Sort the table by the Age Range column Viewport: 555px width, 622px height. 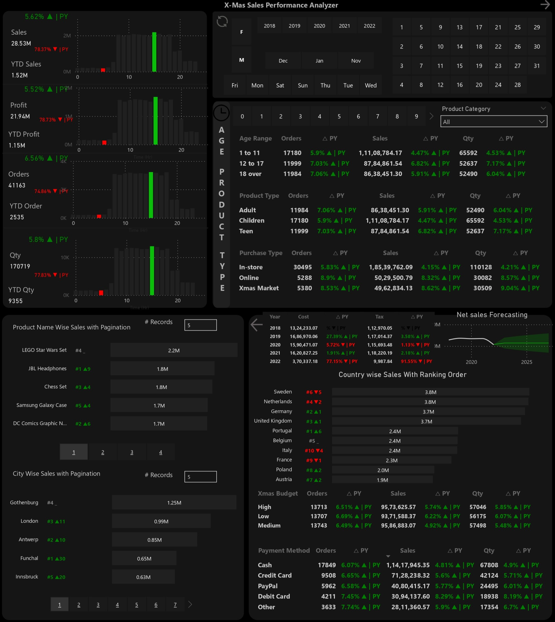[x=255, y=138]
